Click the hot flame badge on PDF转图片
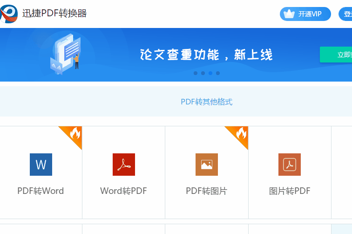 coord(240,134)
